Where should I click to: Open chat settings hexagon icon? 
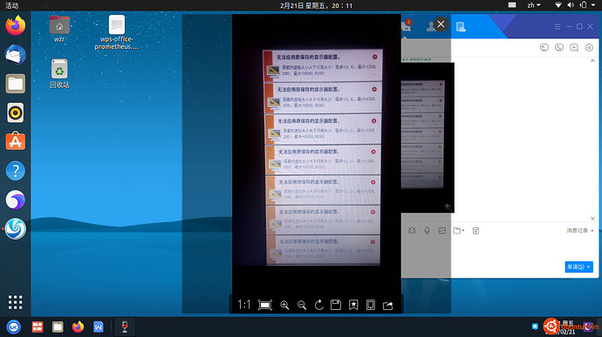pyautogui.click(x=589, y=48)
